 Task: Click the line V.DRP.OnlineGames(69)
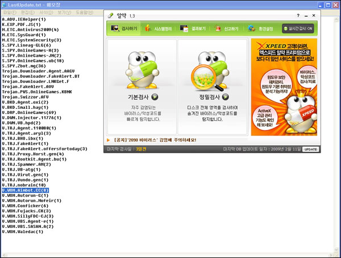click(x=29, y=113)
